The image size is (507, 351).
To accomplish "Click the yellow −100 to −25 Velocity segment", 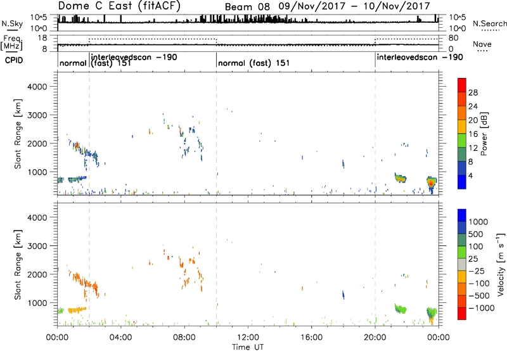I will click(462, 277).
